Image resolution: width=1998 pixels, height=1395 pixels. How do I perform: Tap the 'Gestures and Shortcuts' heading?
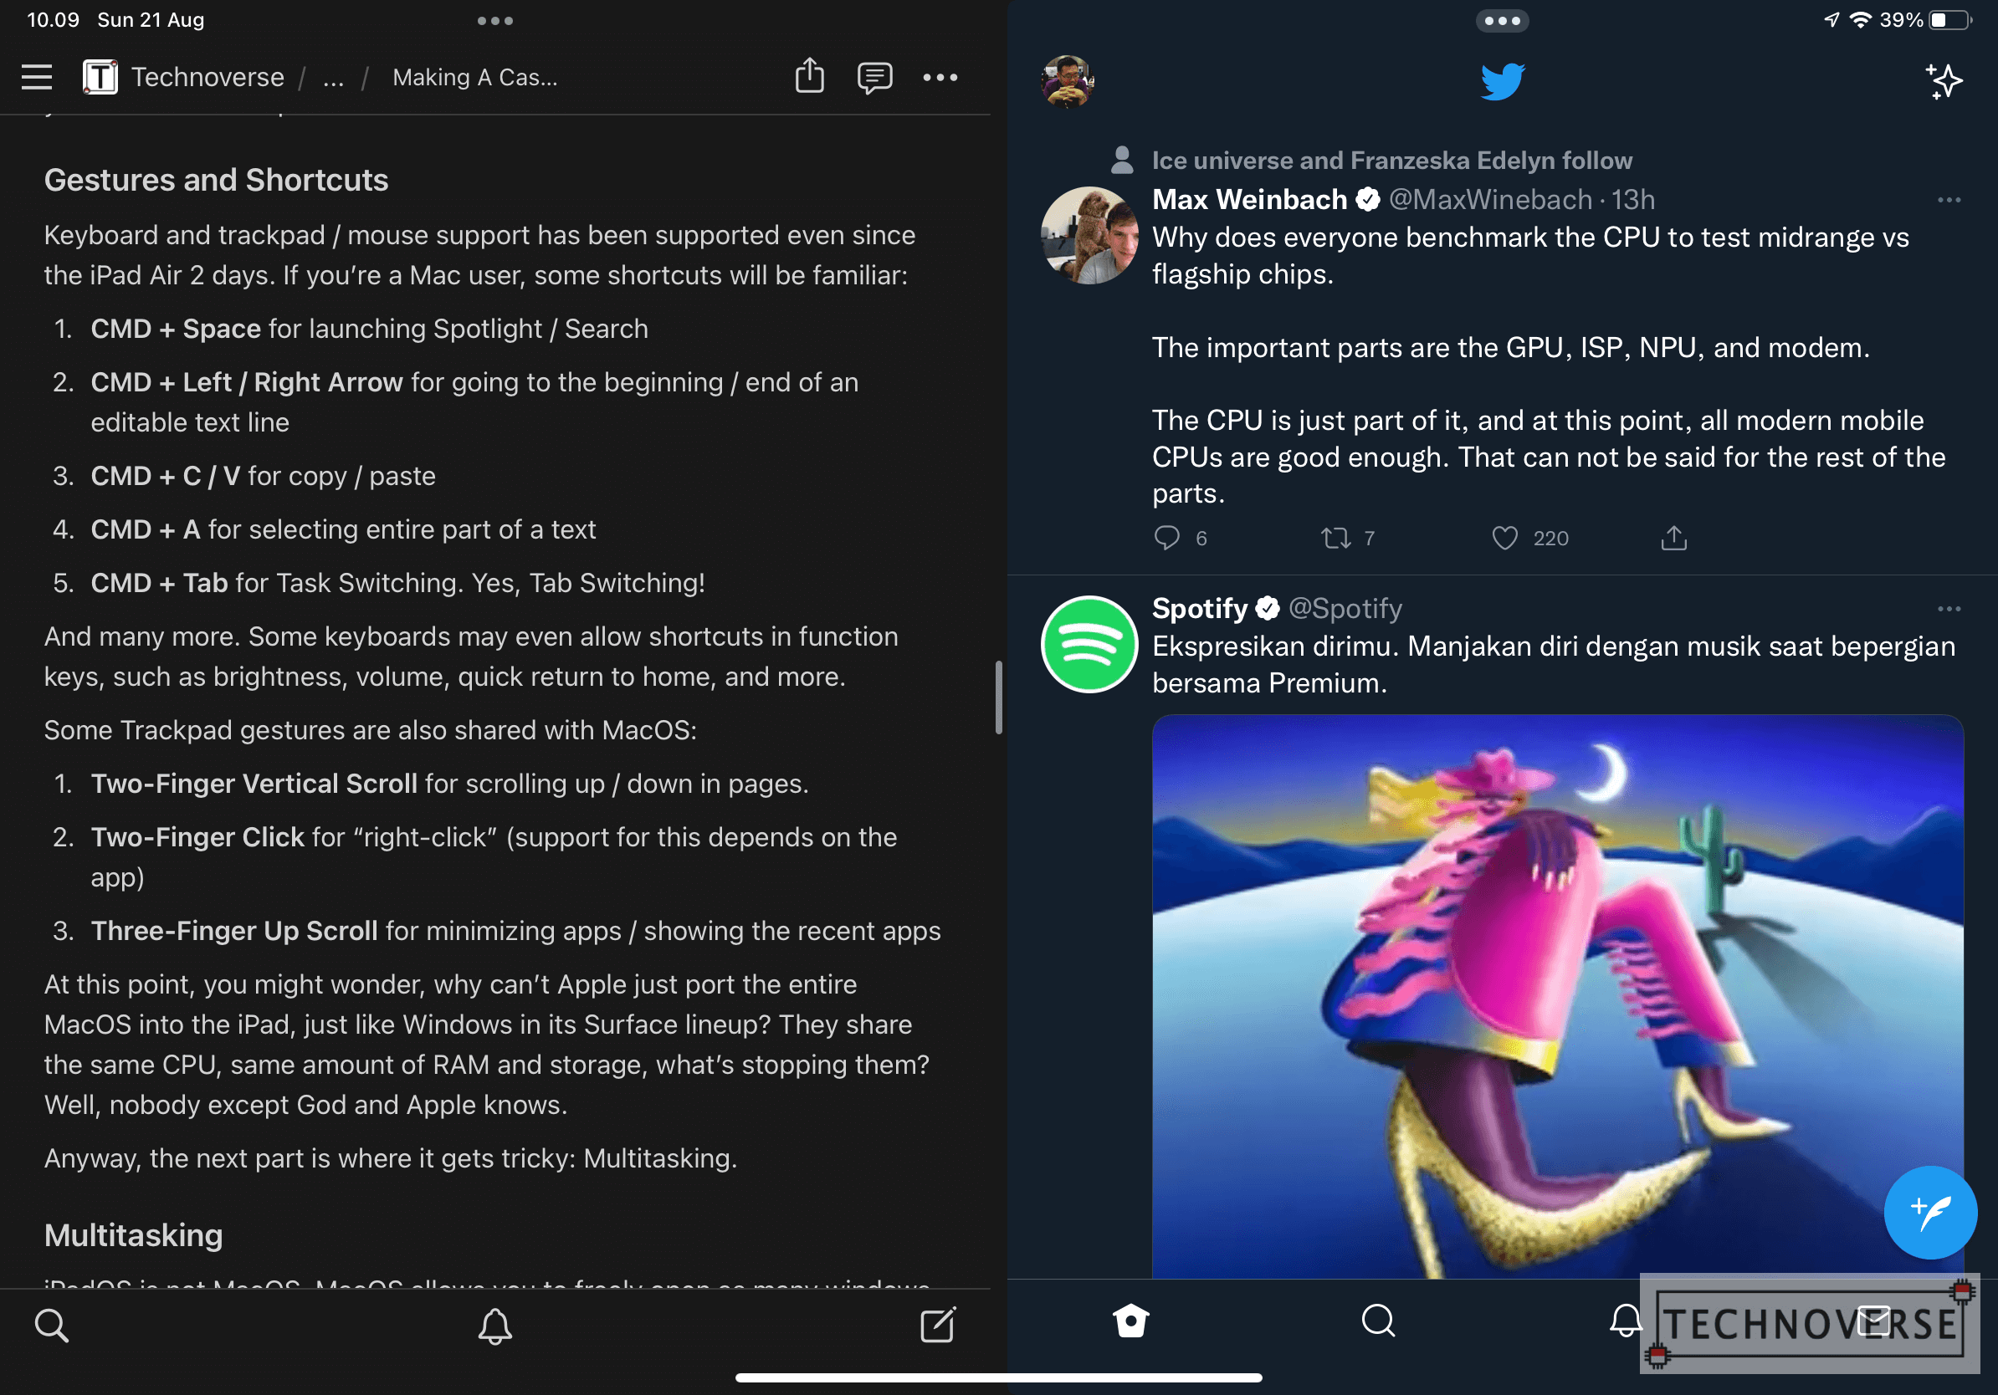click(x=216, y=179)
